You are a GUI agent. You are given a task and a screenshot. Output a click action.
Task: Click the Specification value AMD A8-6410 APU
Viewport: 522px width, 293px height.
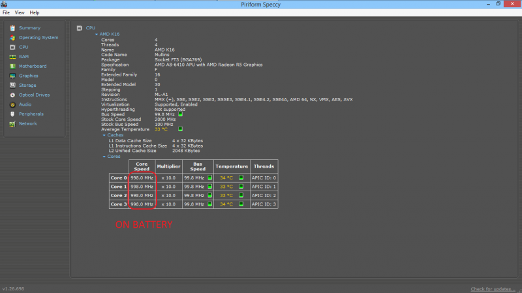click(x=208, y=65)
